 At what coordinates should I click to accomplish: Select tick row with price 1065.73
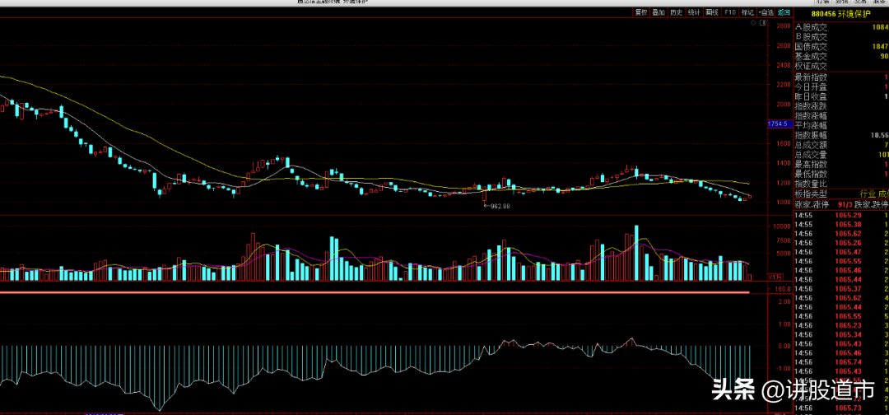click(841, 408)
